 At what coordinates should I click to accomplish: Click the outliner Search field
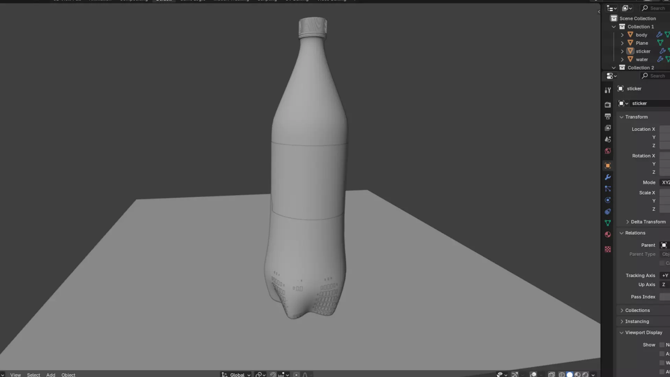coord(655,8)
